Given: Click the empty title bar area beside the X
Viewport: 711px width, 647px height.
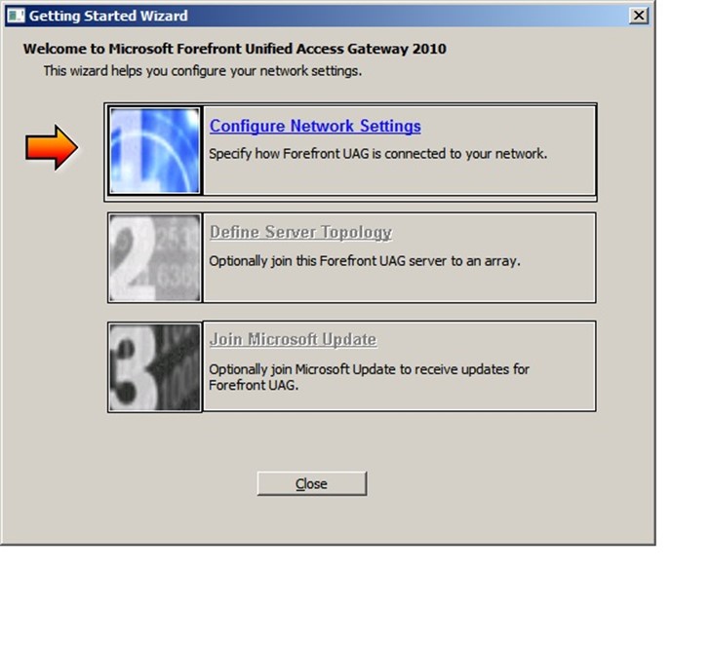Looking at the screenshot, I should point(408,16).
